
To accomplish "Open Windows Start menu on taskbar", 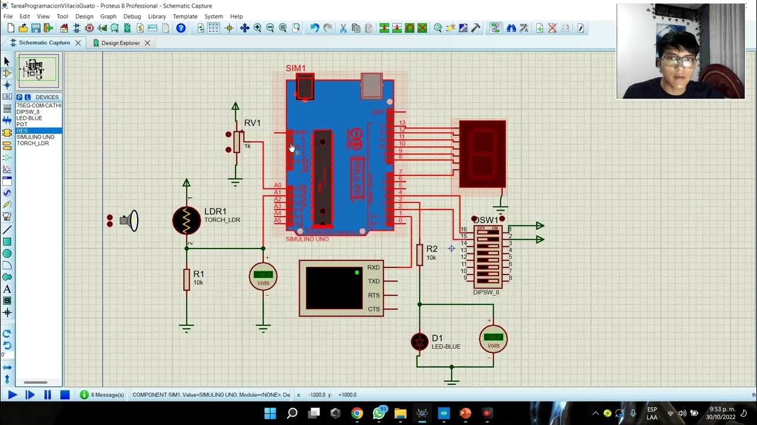I will 270,413.
